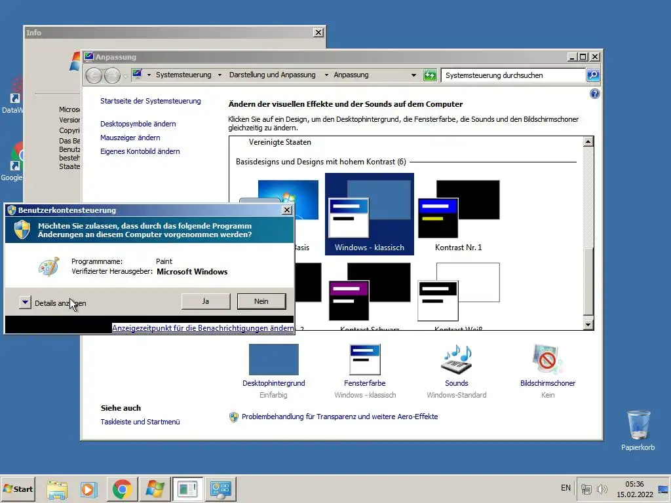The width and height of the screenshot is (671, 503).
Task: Open Windows Media Player from the taskbar
Action: pyautogui.click(x=88, y=489)
